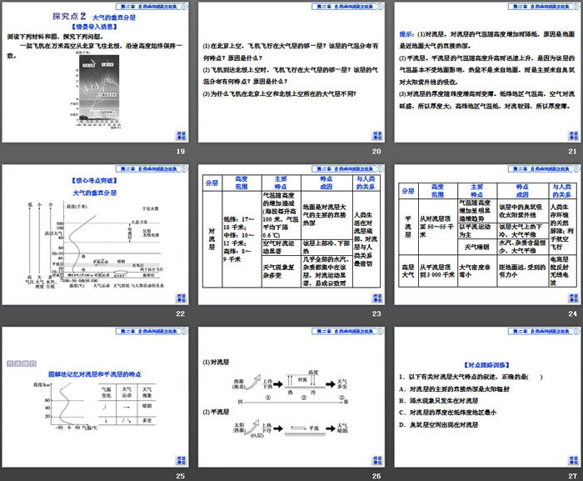Click option C text on slide 27

[448, 413]
